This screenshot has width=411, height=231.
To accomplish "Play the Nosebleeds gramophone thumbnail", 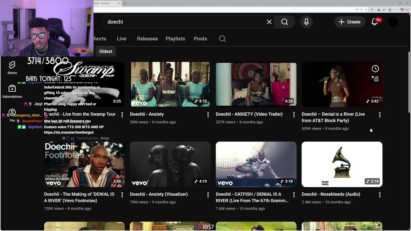I will pos(342,164).
